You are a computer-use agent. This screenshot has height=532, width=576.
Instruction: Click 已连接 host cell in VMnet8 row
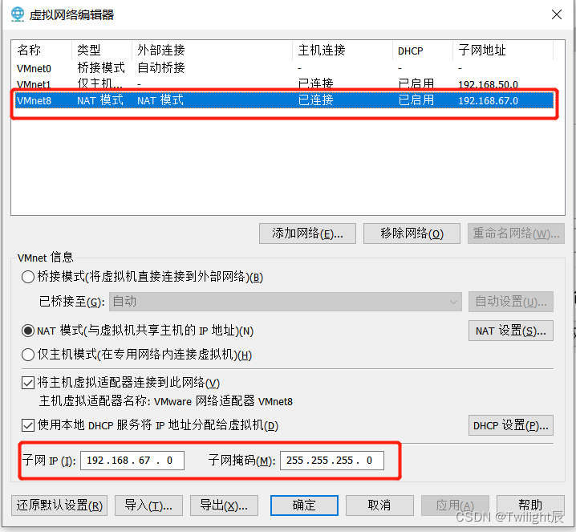point(315,100)
